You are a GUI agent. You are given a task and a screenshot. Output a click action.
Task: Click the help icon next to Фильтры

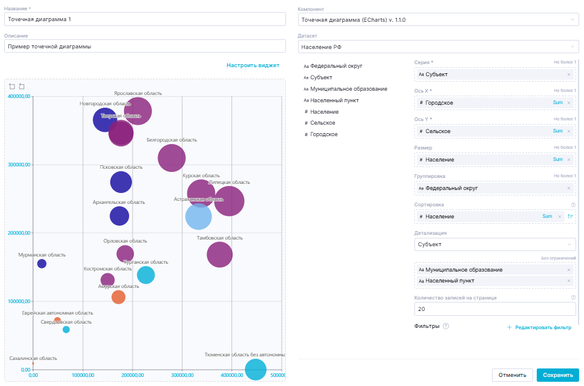(446, 327)
